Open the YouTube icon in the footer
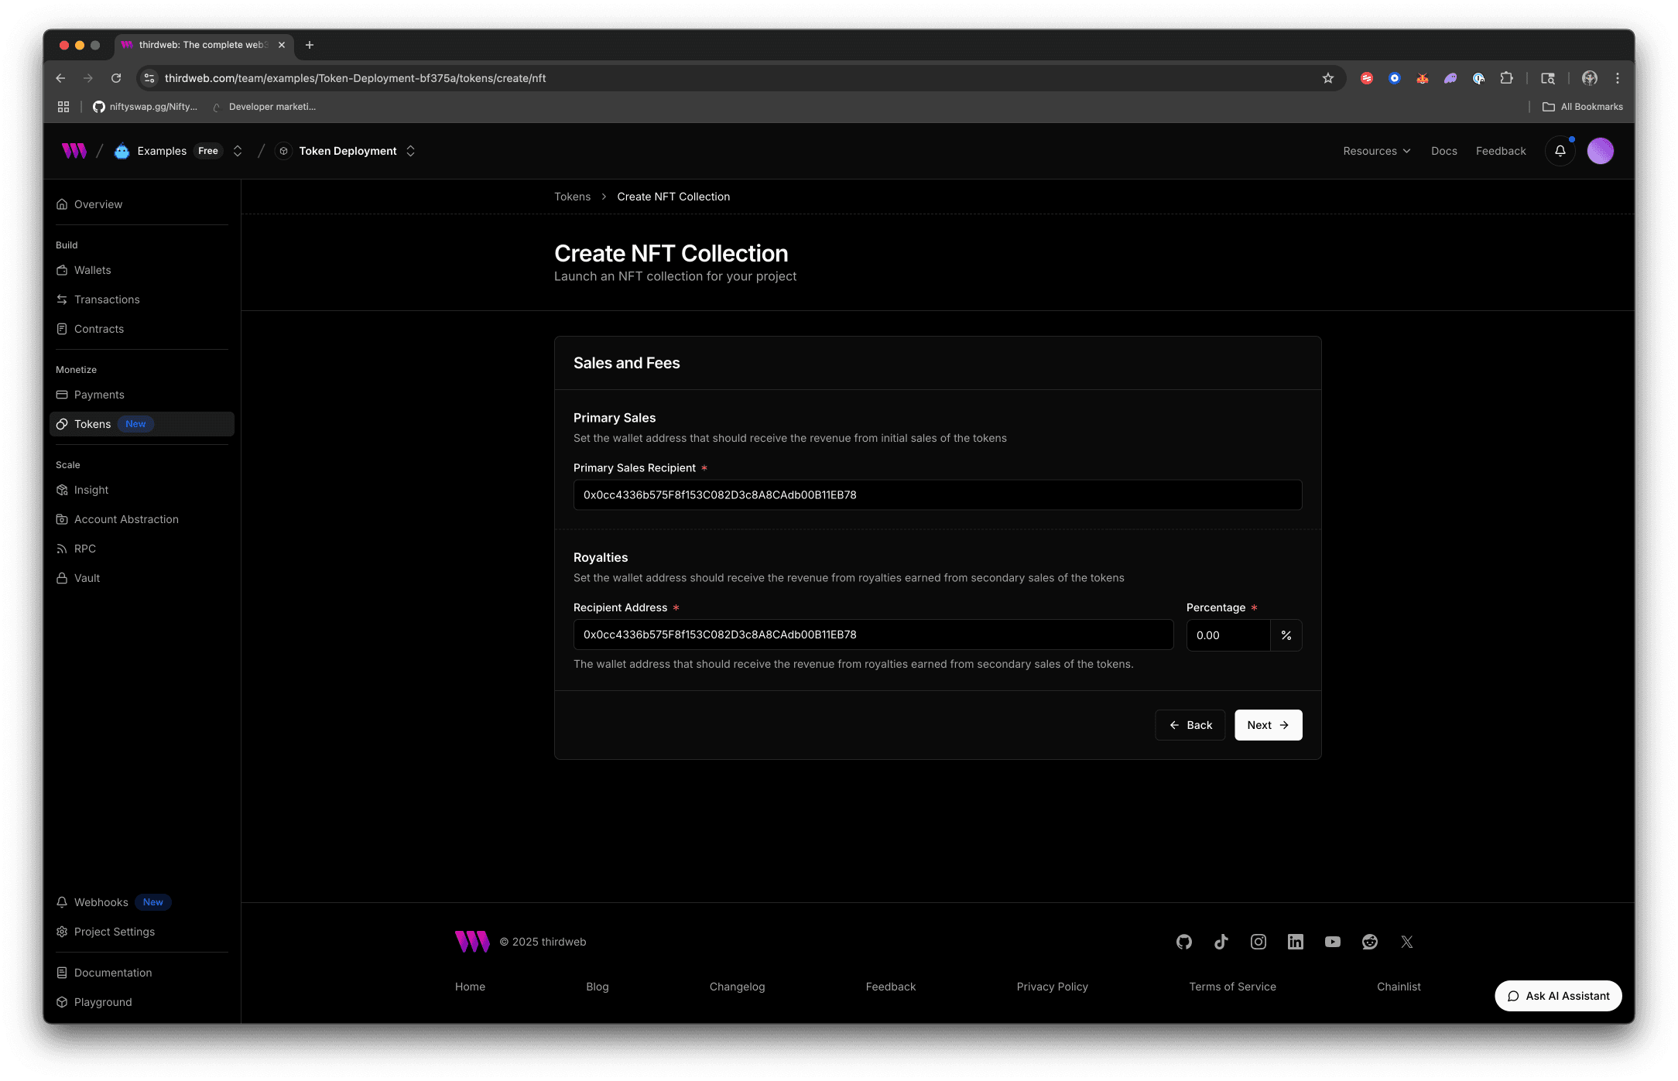This screenshot has height=1081, width=1678. (x=1332, y=942)
